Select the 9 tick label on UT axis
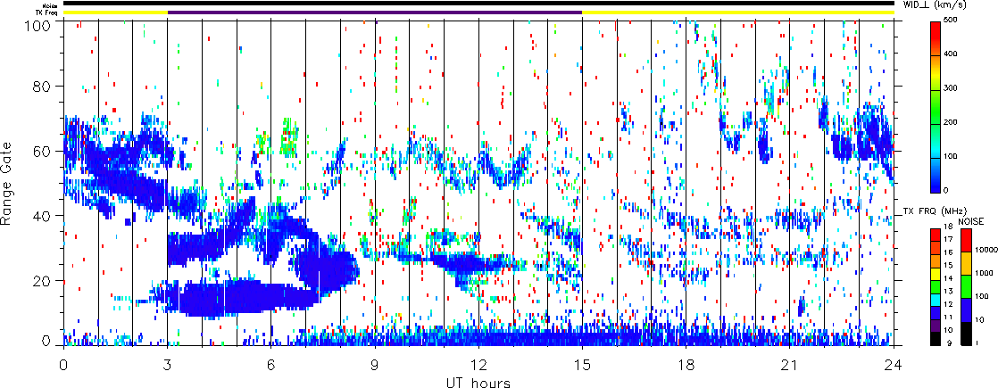This screenshot has width=998, height=388. tap(375, 363)
